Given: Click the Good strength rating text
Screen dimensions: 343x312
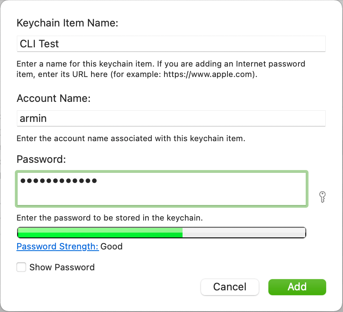Looking at the screenshot, I should pyautogui.click(x=112, y=246).
